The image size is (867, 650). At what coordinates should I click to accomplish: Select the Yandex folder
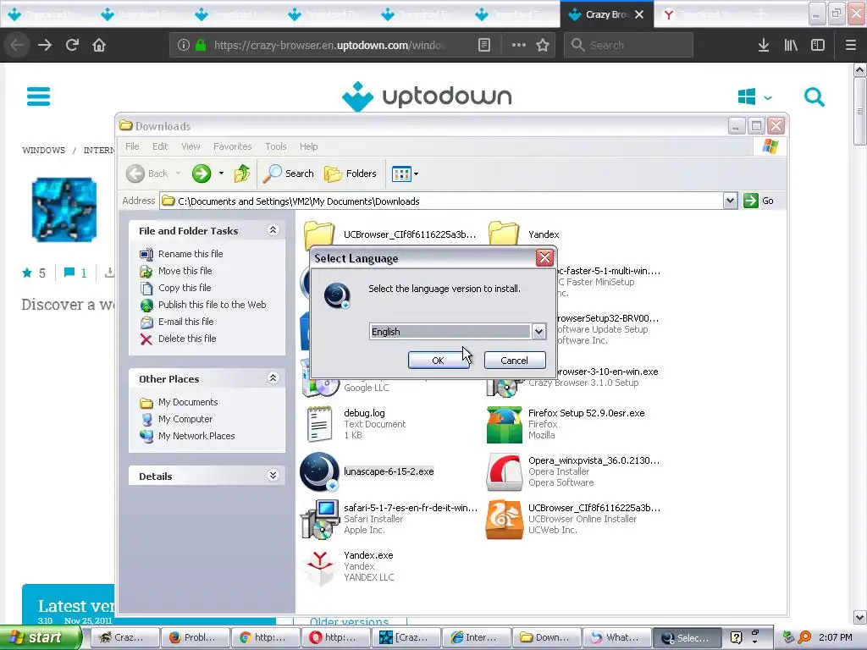click(504, 234)
